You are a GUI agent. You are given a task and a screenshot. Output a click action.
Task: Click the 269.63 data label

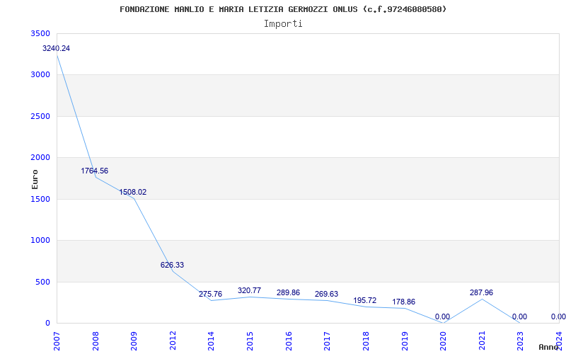326,294
